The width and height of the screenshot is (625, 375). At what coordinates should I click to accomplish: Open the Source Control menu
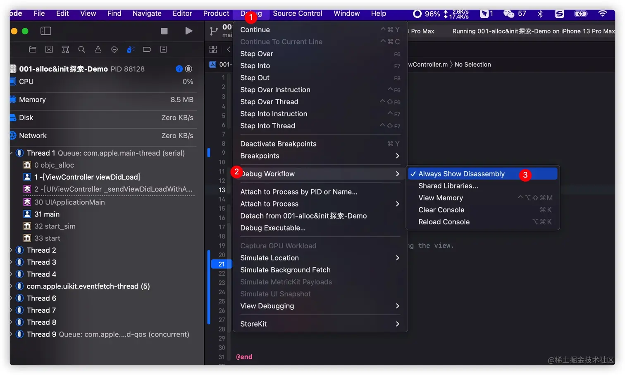(x=297, y=14)
